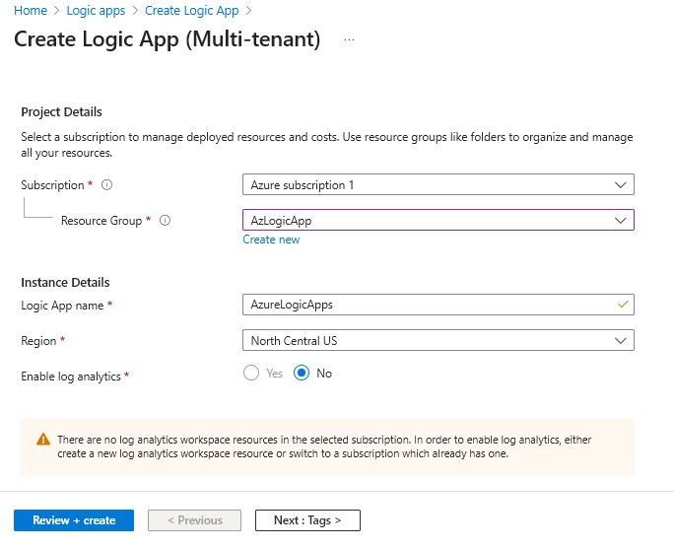Open the Create Logic App breadcrumb
Viewport: 674px width, 548px height.
(x=191, y=11)
